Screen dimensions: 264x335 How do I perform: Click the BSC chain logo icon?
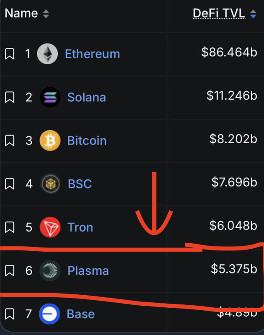(50, 184)
